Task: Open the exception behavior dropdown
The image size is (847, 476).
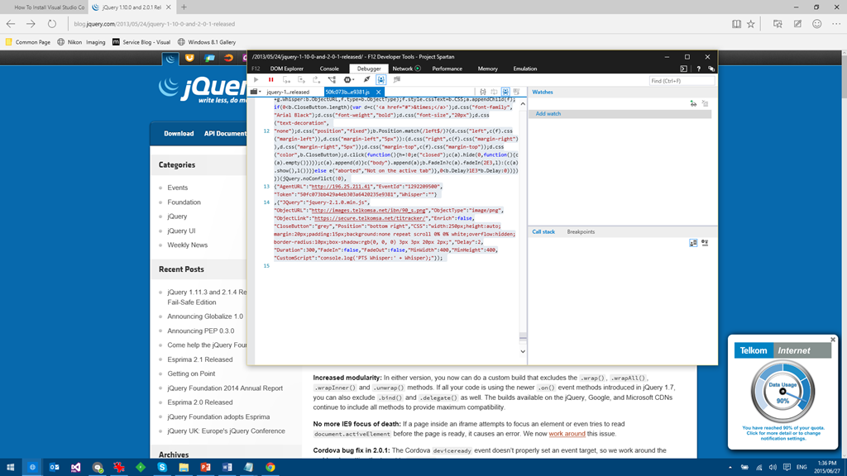Action: coord(349,80)
